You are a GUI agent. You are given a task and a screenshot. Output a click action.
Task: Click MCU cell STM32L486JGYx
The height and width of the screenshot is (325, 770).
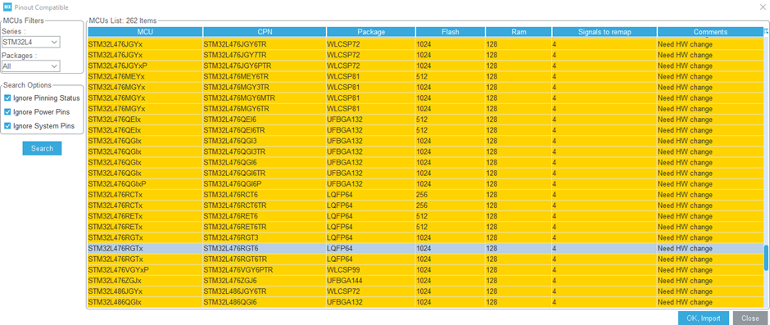(x=145, y=291)
